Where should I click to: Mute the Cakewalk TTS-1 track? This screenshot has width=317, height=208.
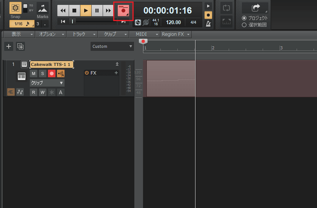tap(34, 73)
